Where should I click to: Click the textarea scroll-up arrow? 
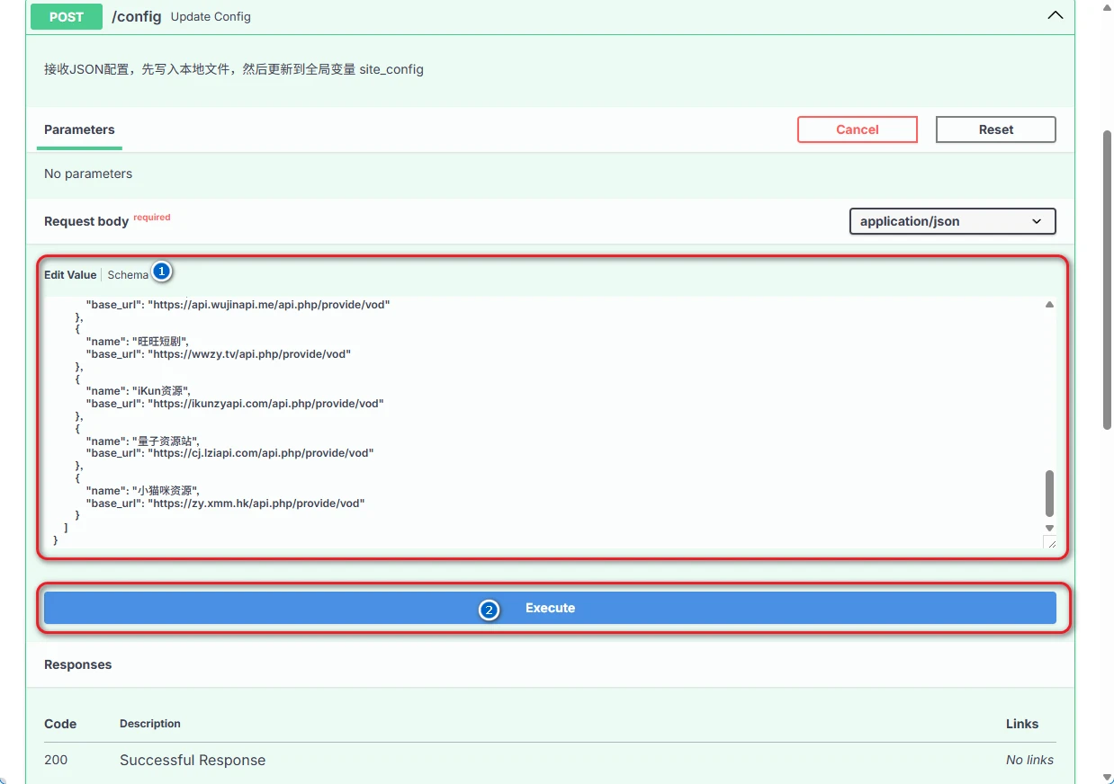[x=1049, y=305]
